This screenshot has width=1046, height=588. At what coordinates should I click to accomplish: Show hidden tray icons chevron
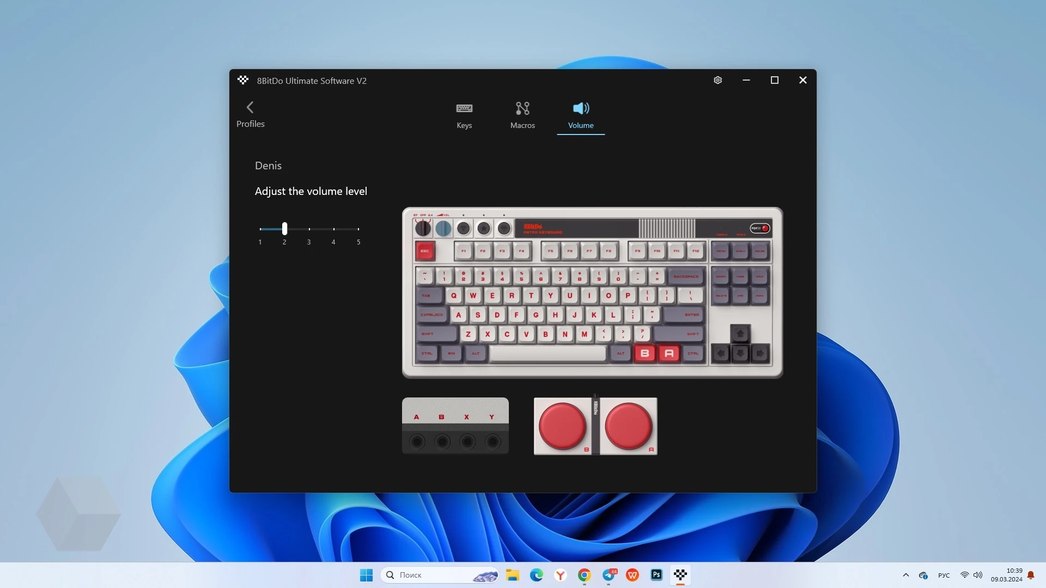pyautogui.click(x=906, y=575)
